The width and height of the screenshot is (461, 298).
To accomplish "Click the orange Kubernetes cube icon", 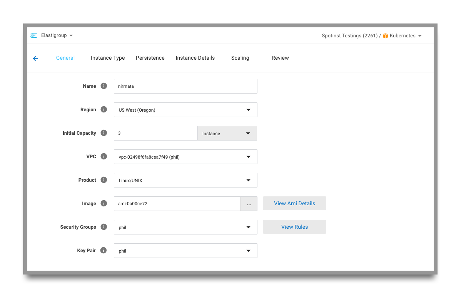I will (x=385, y=36).
